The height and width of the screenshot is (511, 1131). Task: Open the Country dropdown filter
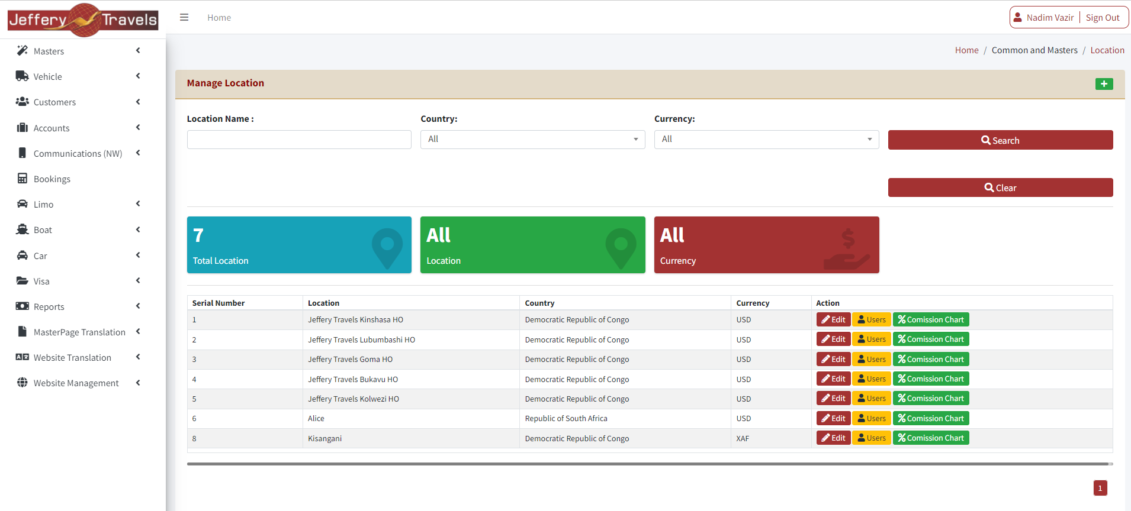532,140
